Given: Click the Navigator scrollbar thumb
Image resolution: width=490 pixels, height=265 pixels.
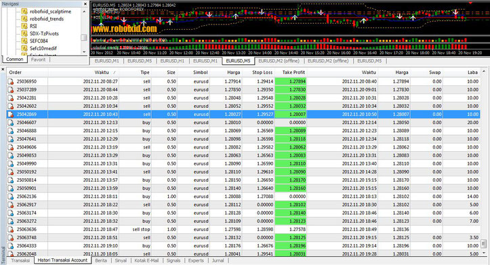Looking at the screenshot, I should pyautogui.click(x=84, y=37).
